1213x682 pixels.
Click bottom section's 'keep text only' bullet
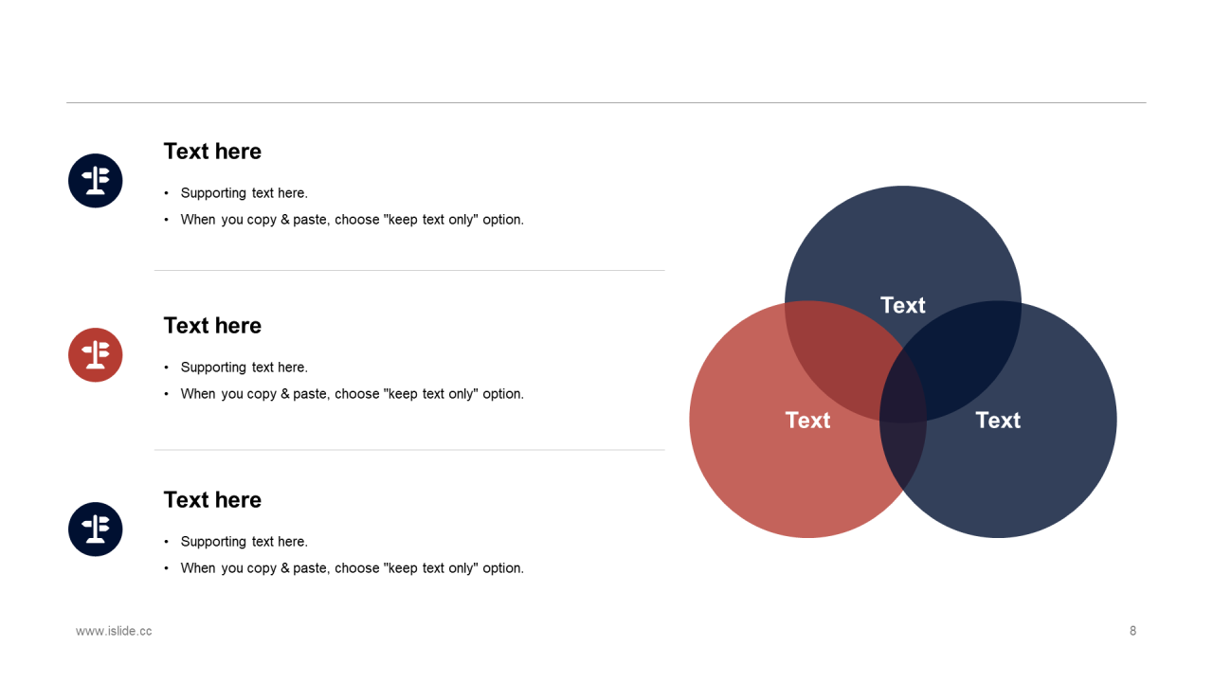353,568
